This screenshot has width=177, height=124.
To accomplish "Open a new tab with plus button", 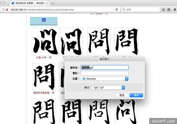I will pos(53,3).
